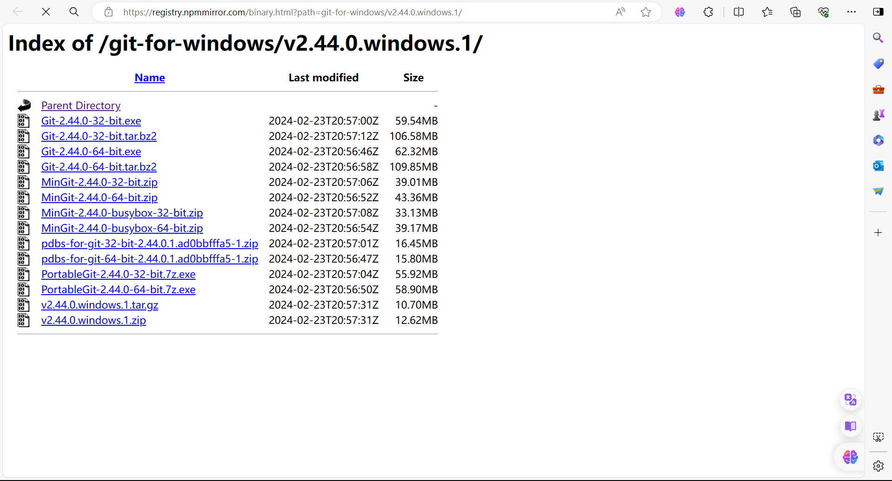Download PortableGit-2.44.0-32-bit.7z.exe
Image resolution: width=892 pixels, height=481 pixels.
(118, 274)
